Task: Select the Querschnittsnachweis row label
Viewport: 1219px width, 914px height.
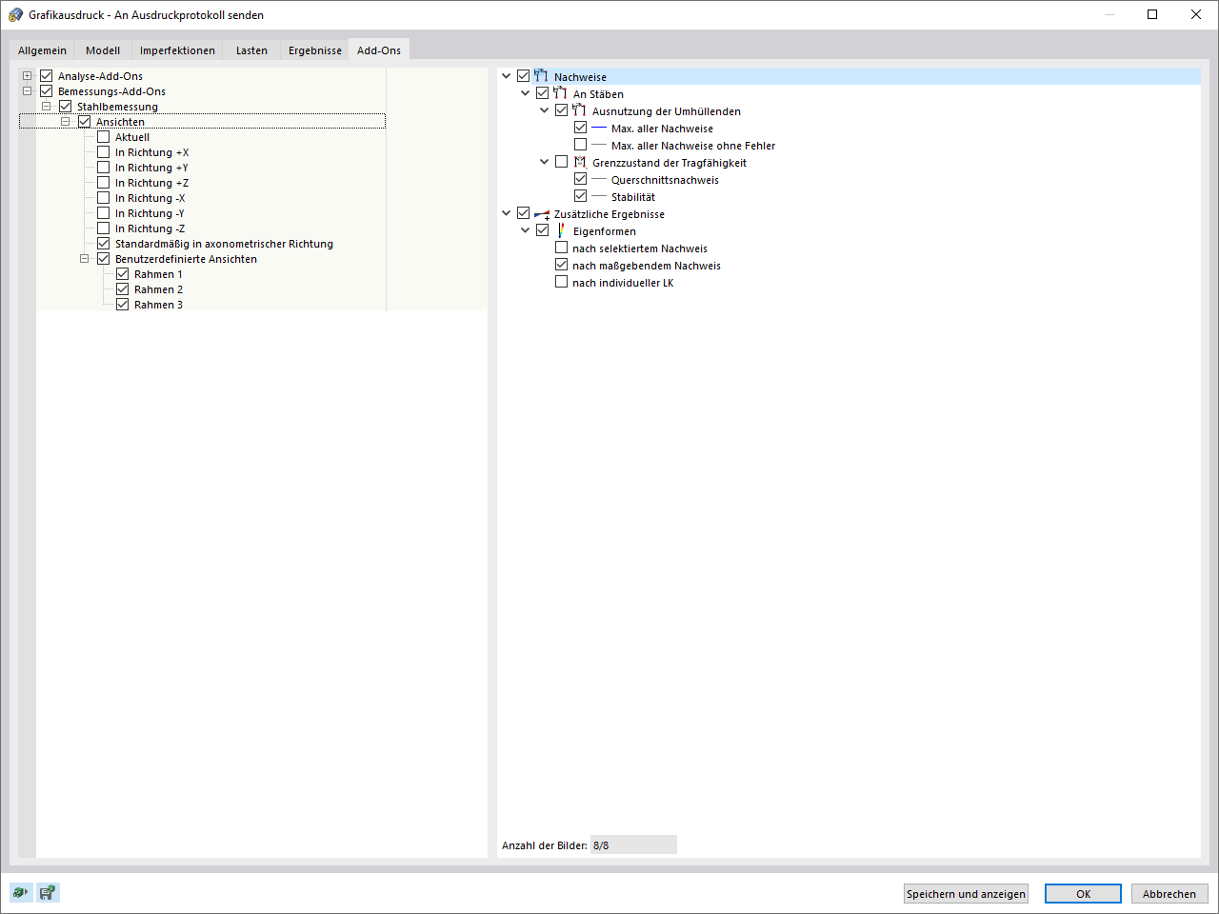Action: [665, 180]
